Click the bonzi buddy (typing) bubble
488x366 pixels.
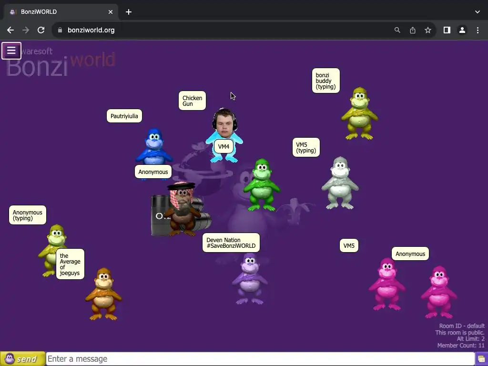[x=326, y=81]
